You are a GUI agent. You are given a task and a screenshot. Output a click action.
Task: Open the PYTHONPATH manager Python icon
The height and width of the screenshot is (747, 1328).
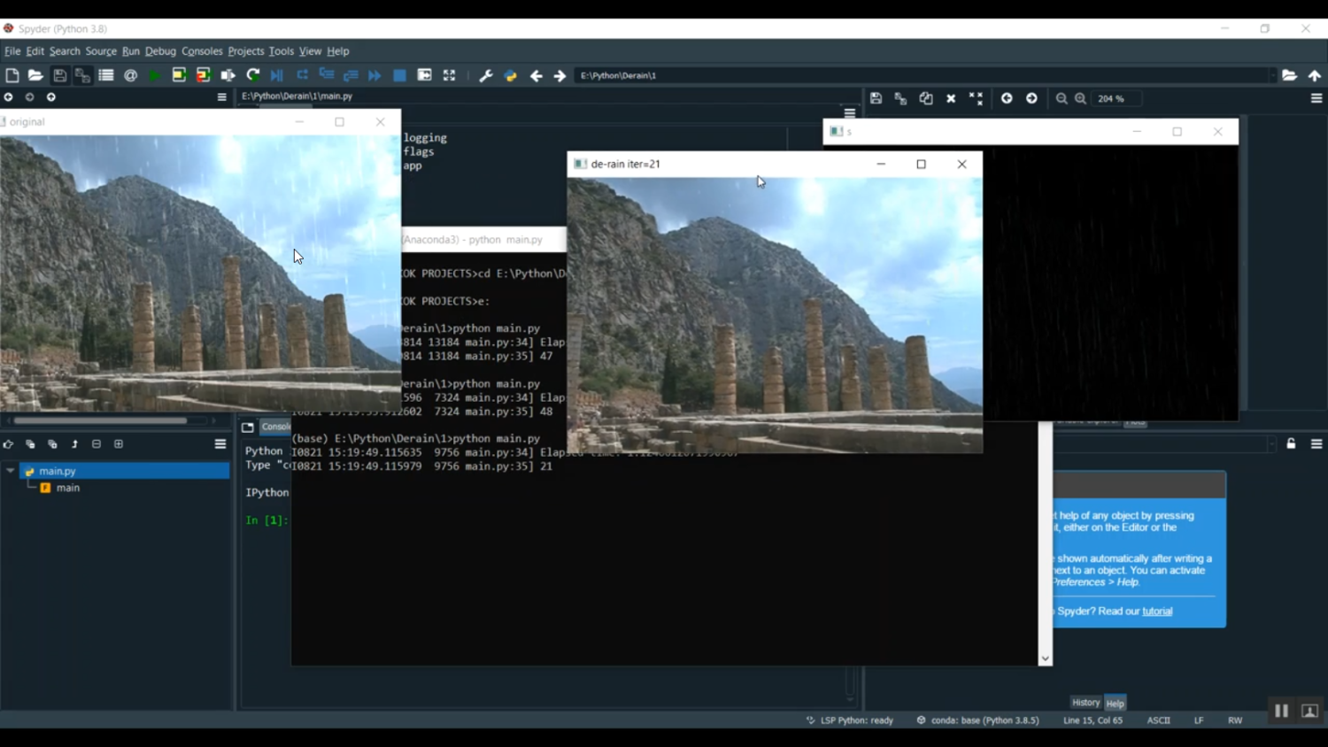(x=511, y=76)
